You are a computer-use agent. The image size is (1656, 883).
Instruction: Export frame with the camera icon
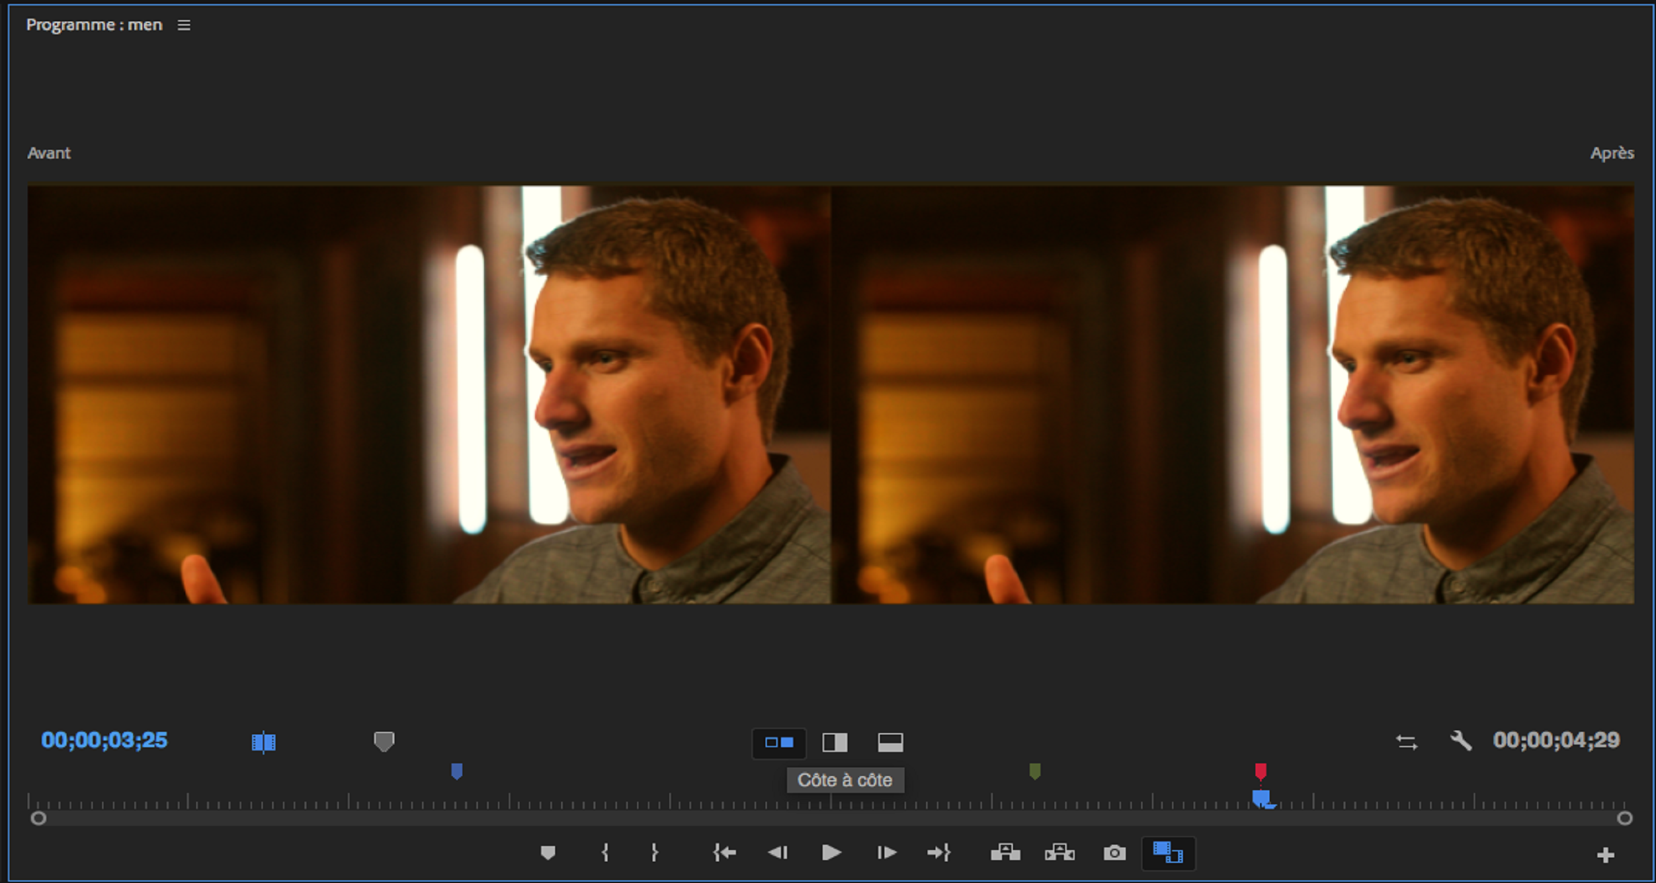[x=1114, y=853]
